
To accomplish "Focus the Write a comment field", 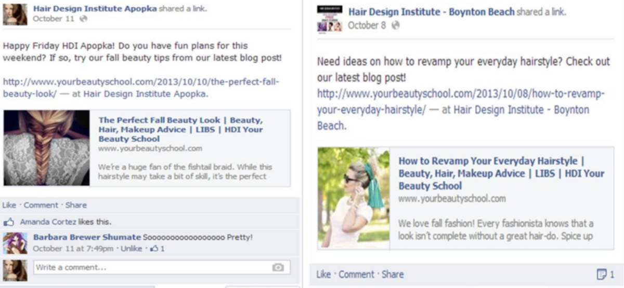I will tap(162, 267).
